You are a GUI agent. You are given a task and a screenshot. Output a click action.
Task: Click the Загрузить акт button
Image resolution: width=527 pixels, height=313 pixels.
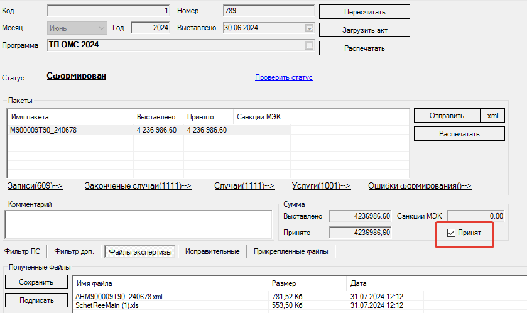pyautogui.click(x=364, y=30)
